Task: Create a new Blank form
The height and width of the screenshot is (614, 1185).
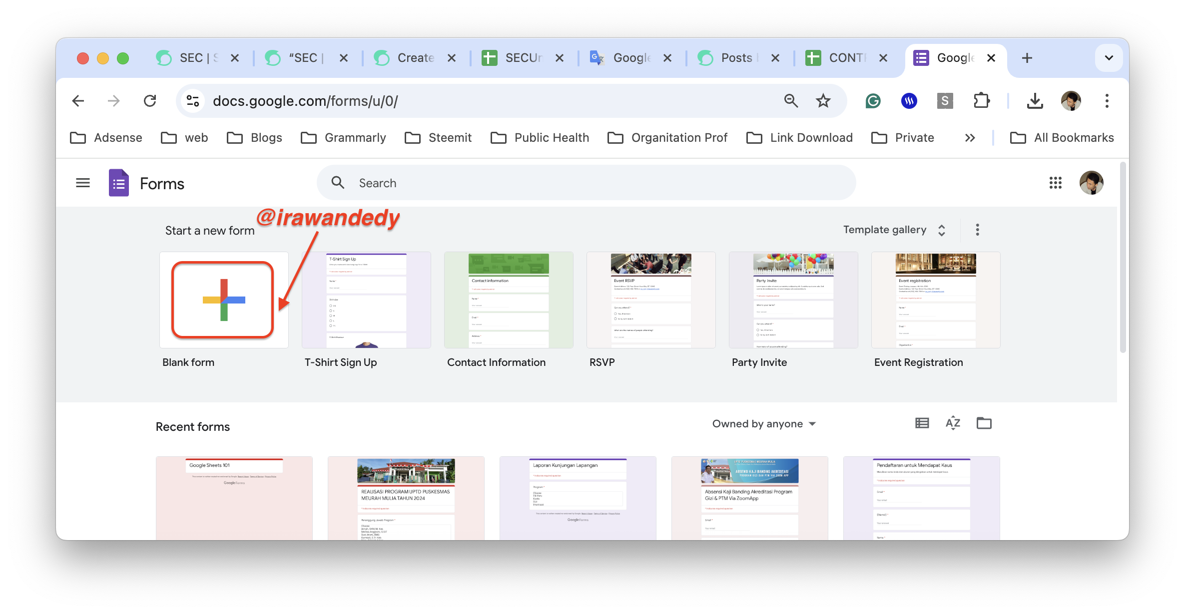Action: click(x=223, y=300)
